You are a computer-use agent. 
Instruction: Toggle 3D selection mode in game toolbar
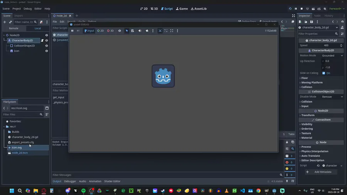[x=110, y=31]
